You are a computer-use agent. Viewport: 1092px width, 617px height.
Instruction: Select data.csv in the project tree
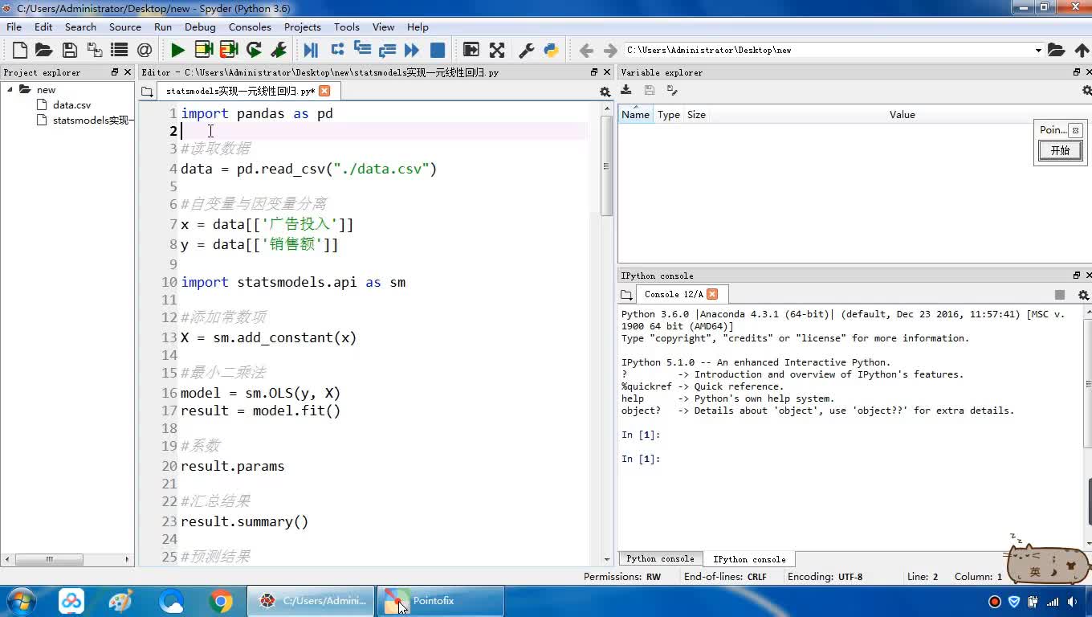coord(71,104)
